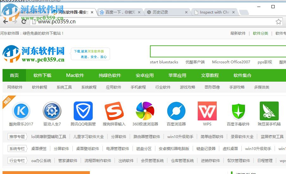The height and width of the screenshot is (174, 286).
Task: Open the 驱动人生7 gear icon
Action: click(52, 111)
